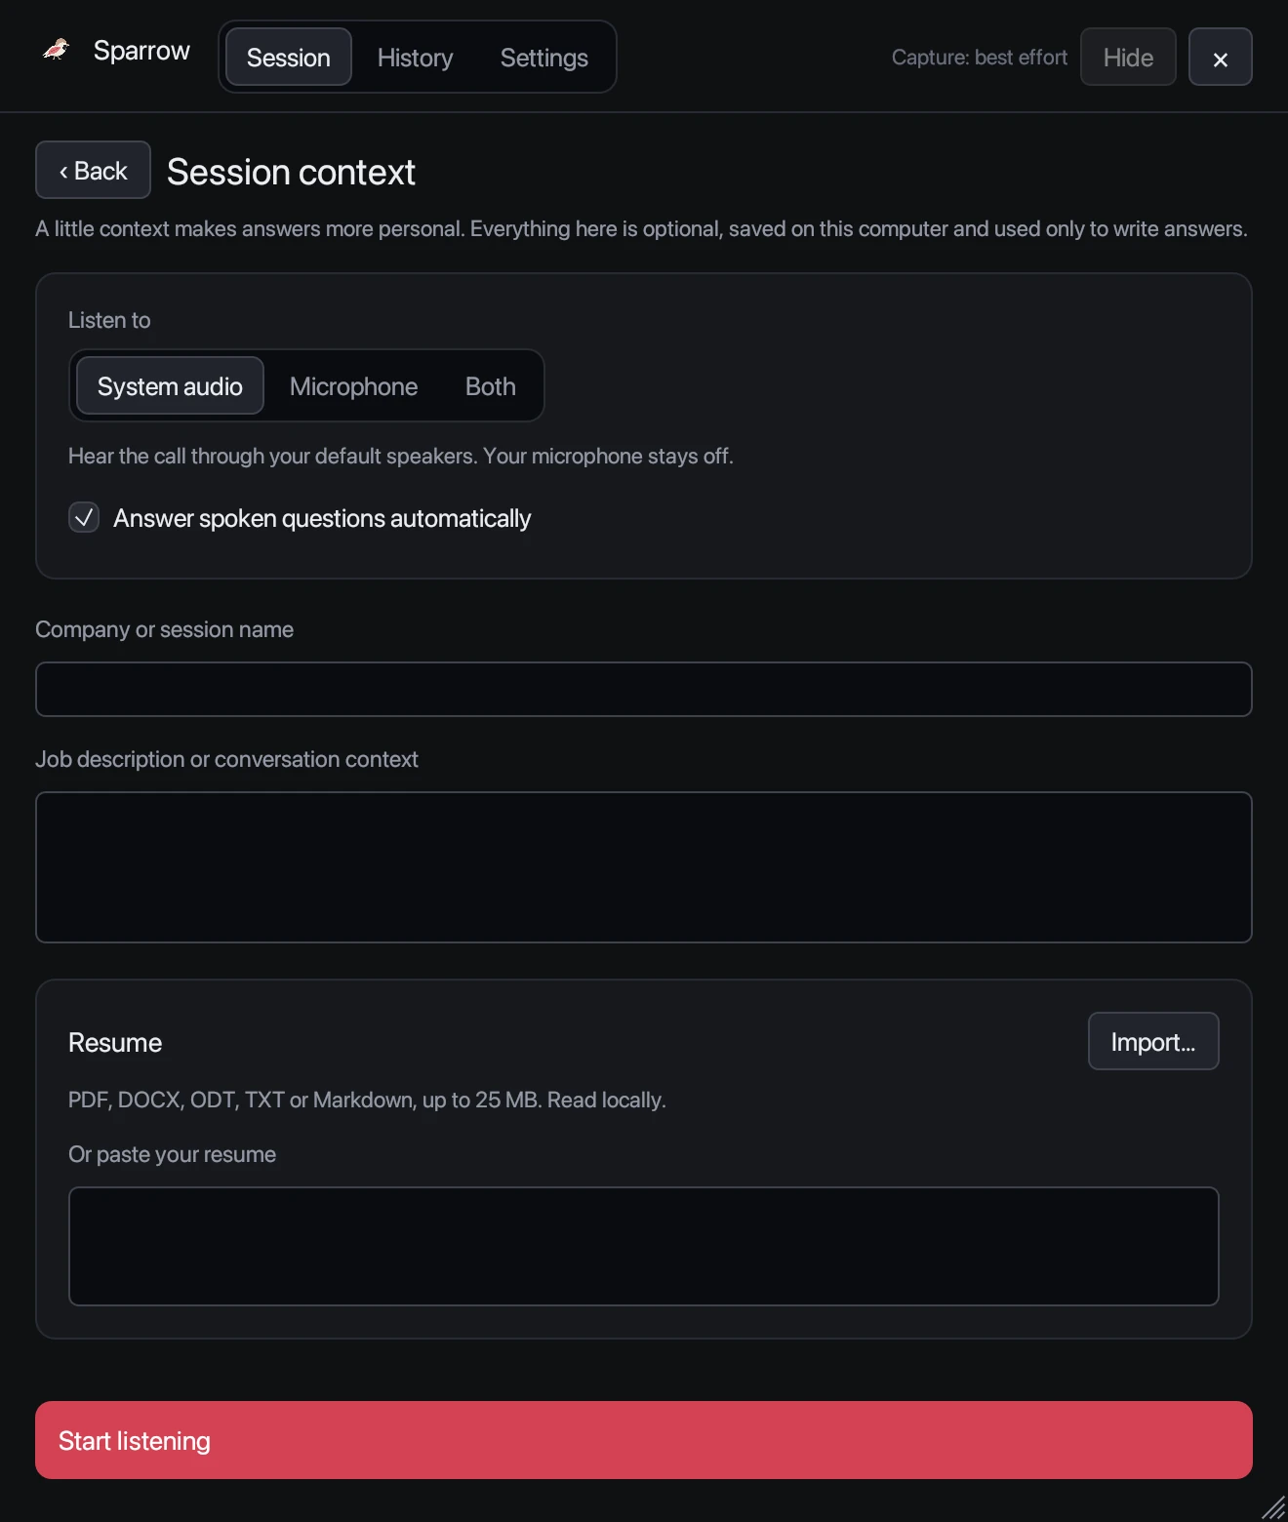Go back using the Back chevron button

tap(93, 171)
